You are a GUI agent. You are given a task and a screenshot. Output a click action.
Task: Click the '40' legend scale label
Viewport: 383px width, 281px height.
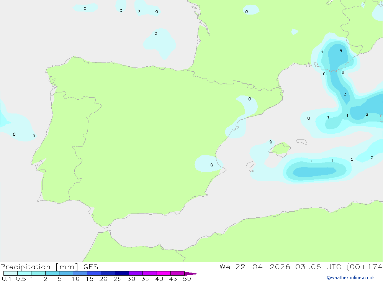pyautogui.click(x=159, y=279)
